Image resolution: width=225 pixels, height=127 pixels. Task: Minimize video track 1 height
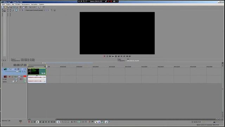click(2, 69)
